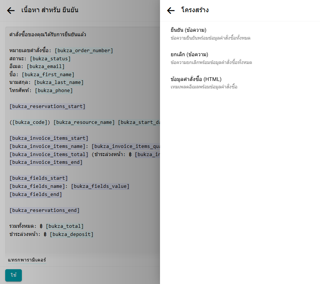Click back arrow beside โครงสร้าง heading

point(171,10)
